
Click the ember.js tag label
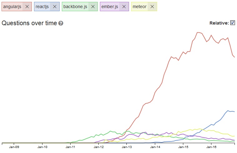[109, 7]
